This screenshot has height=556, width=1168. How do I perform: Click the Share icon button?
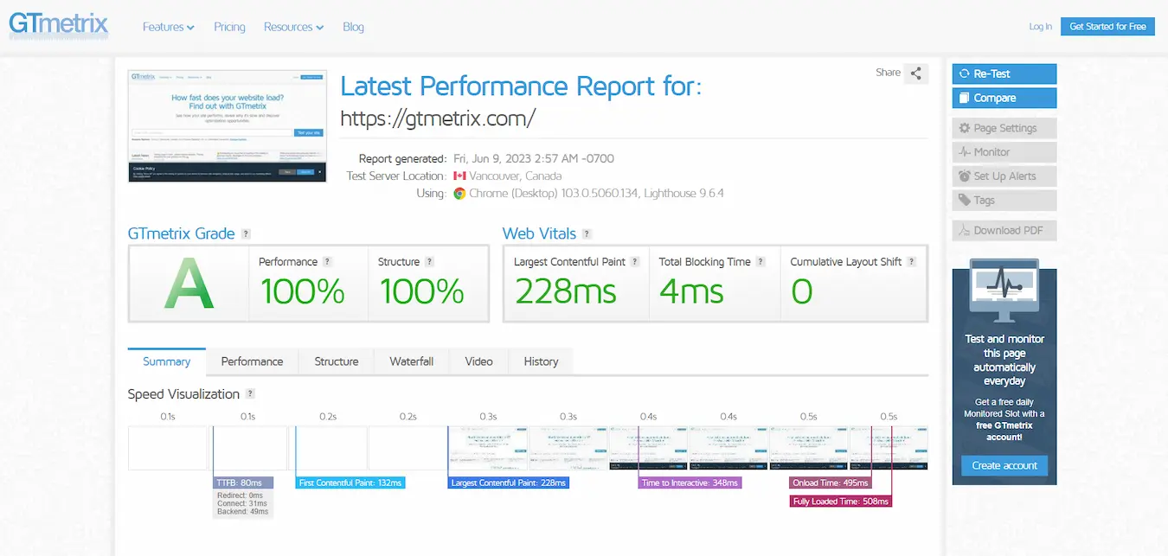coord(915,73)
